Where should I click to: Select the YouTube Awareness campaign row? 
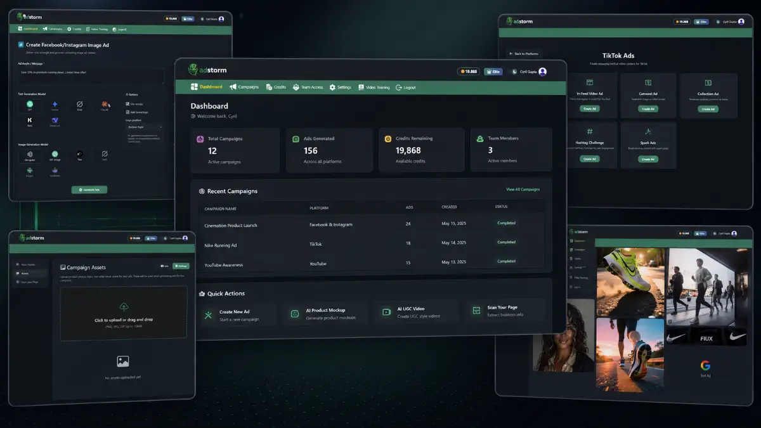371,263
